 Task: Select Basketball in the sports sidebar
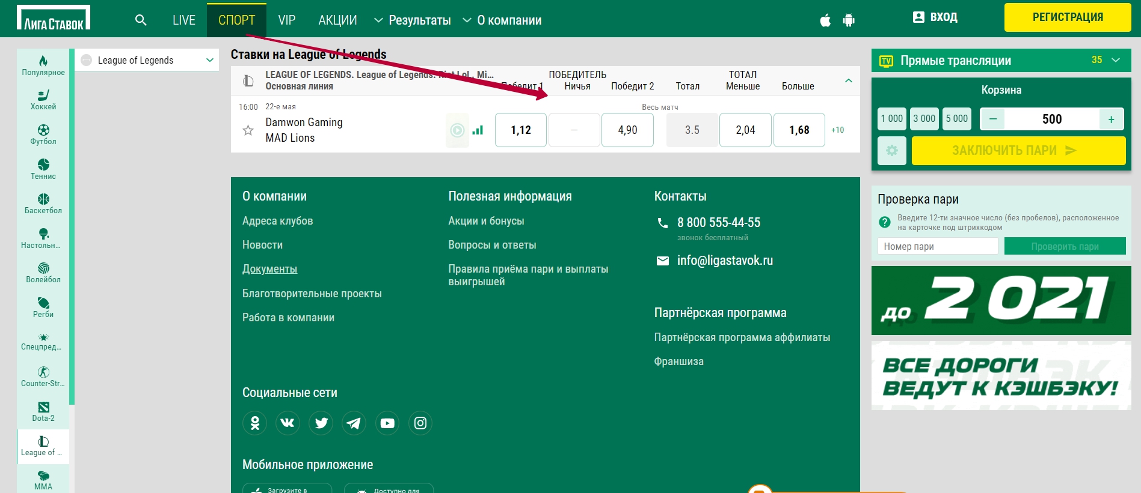point(43,204)
